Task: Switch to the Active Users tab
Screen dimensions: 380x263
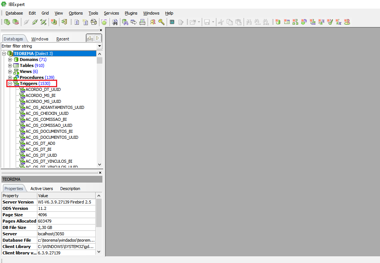Action: pos(42,189)
